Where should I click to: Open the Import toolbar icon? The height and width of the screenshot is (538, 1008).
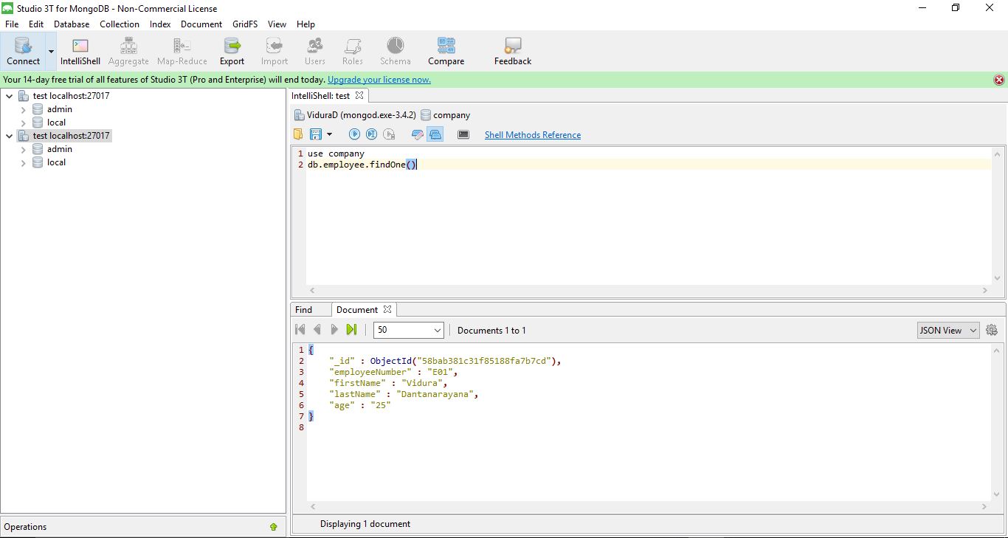coord(275,52)
